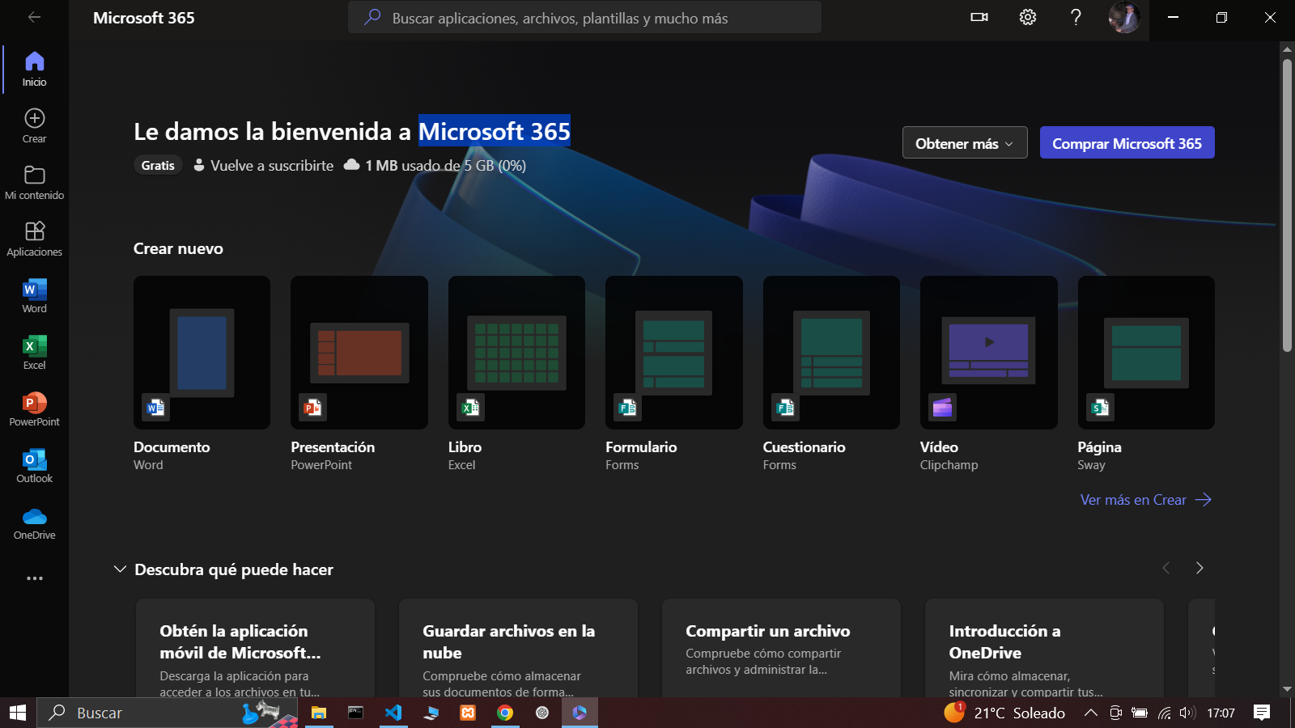Open the meeting camera icon in header
This screenshot has width=1295, height=728.
point(979,17)
